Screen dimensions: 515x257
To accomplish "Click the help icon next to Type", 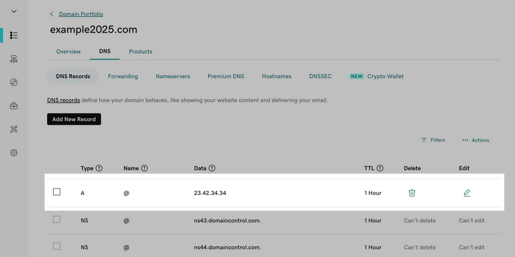I will [x=99, y=168].
